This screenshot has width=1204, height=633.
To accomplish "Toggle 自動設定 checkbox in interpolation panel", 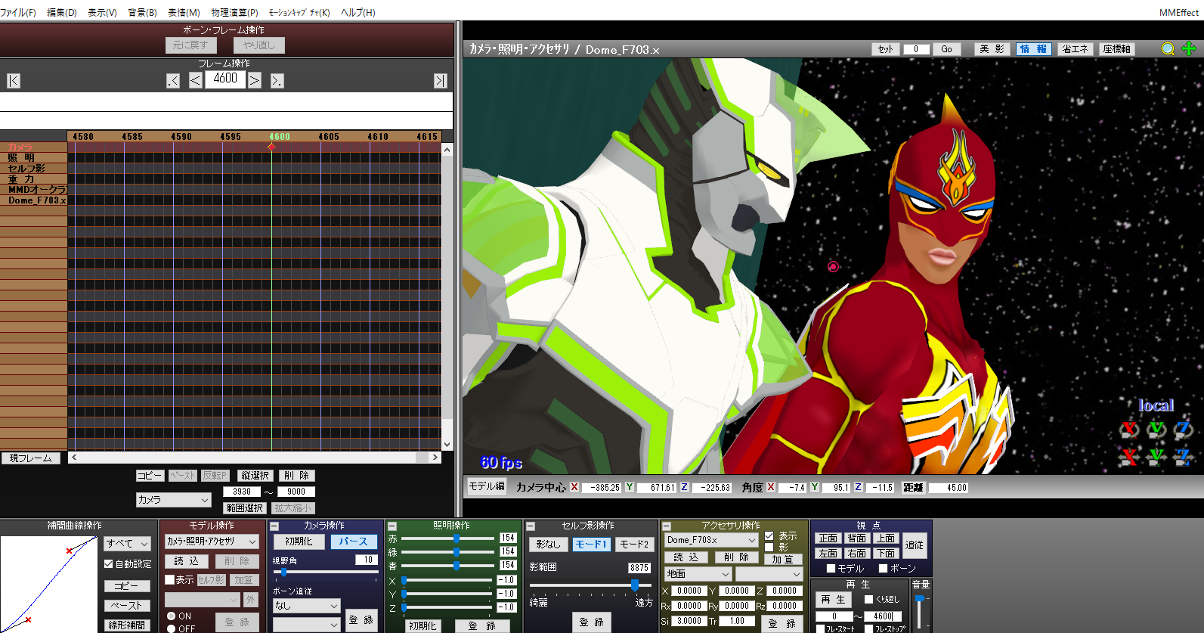I will [109, 563].
